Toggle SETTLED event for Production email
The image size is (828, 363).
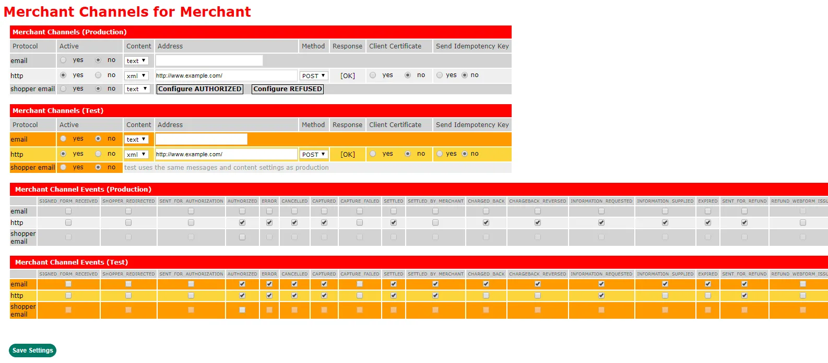coord(394,211)
